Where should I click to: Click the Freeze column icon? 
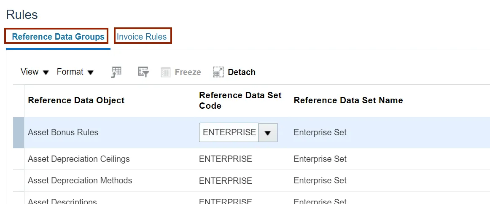click(x=166, y=72)
